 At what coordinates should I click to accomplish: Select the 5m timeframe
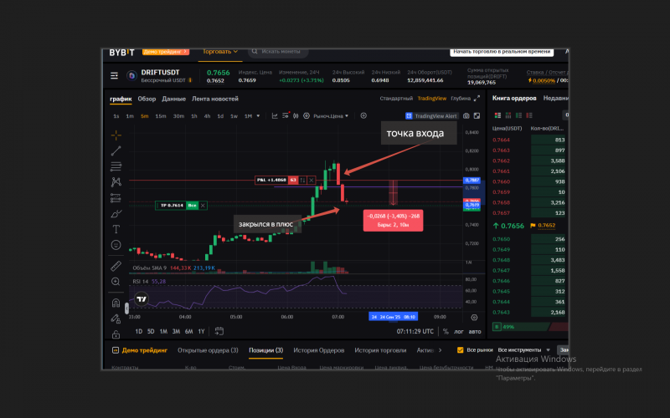(144, 116)
